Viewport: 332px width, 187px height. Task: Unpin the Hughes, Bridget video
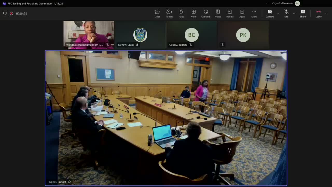(69, 182)
